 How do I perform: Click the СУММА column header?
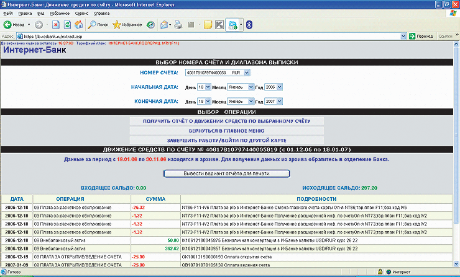point(155,199)
